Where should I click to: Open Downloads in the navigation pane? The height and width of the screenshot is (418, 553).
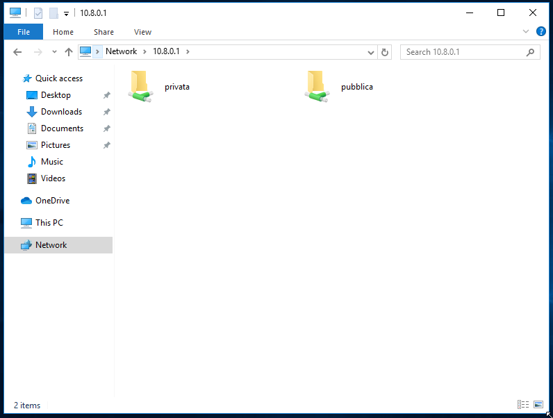(x=61, y=112)
